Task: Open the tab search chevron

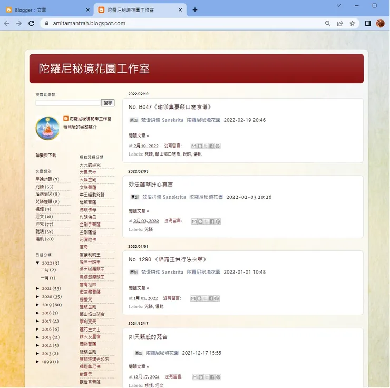Action: pyautogui.click(x=339, y=5)
